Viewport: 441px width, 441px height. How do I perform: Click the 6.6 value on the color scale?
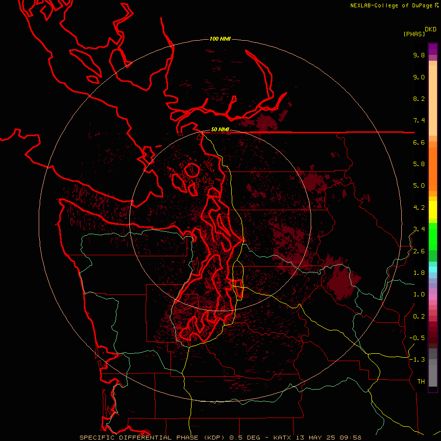point(419,142)
